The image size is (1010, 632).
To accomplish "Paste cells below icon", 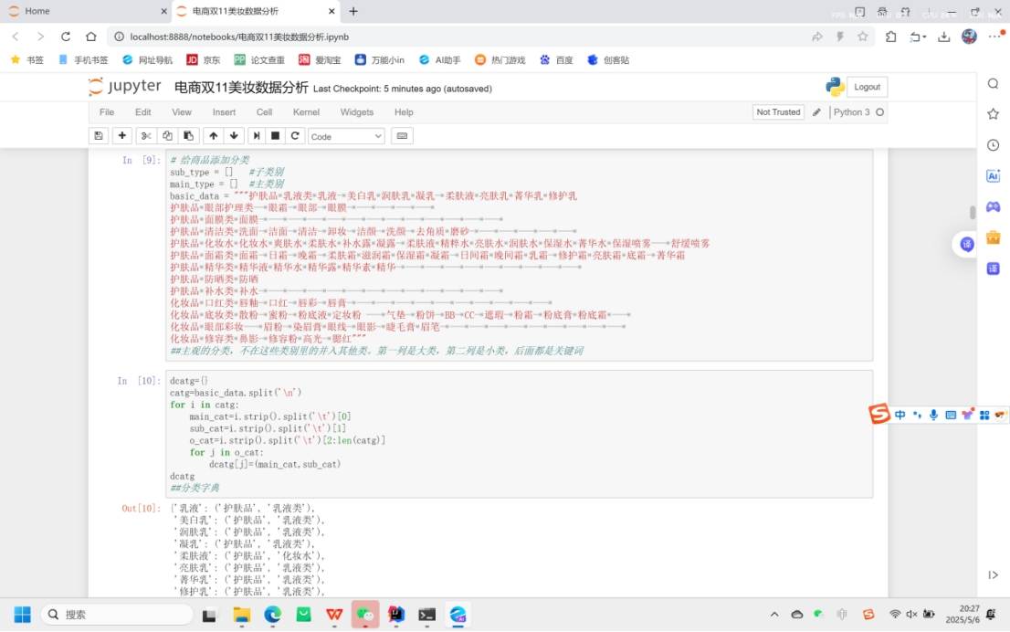I will pyautogui.click(x=188, y=136).
